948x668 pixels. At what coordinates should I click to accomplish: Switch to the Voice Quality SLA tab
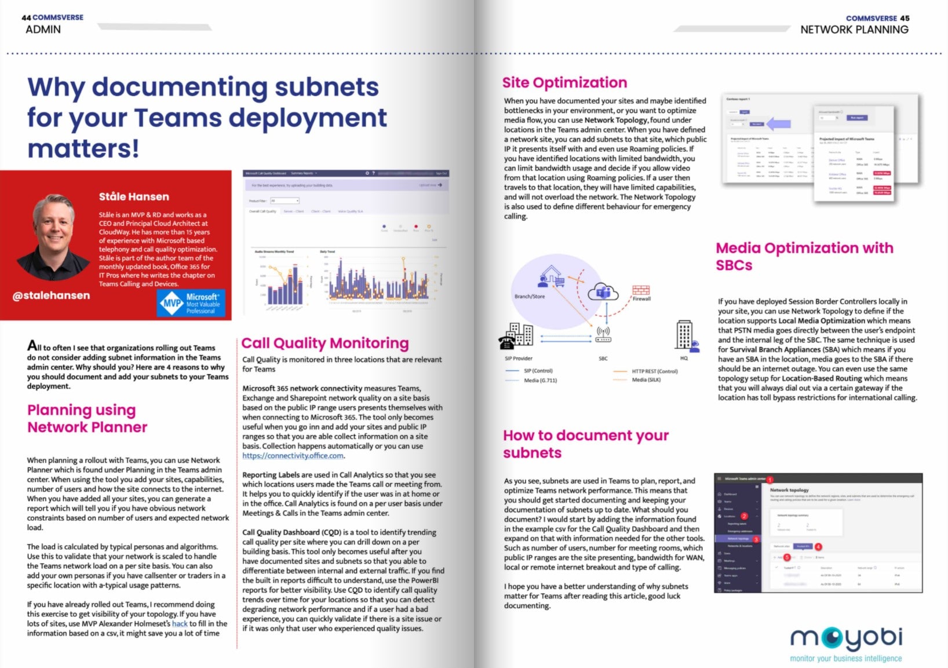click(x=350, y=211)
